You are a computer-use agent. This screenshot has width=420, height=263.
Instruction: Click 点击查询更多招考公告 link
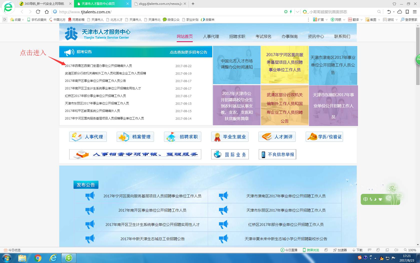click(188, 52)
